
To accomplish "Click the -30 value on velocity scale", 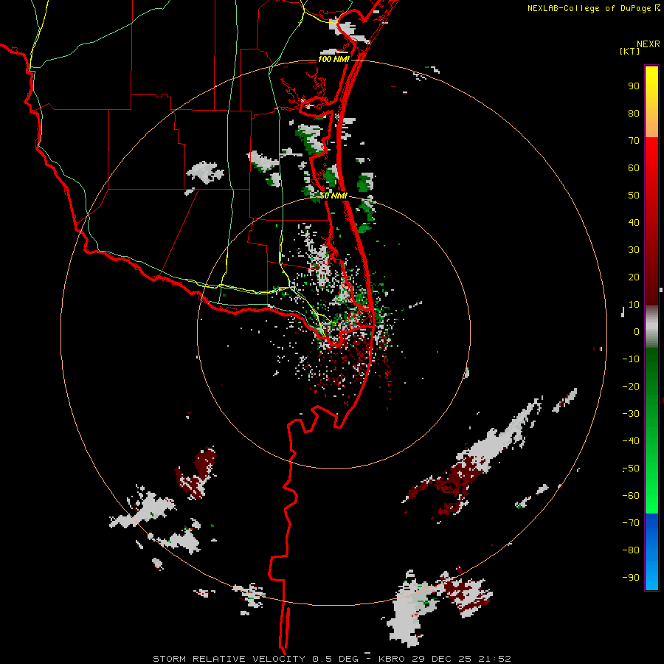I will pos(631,414).
